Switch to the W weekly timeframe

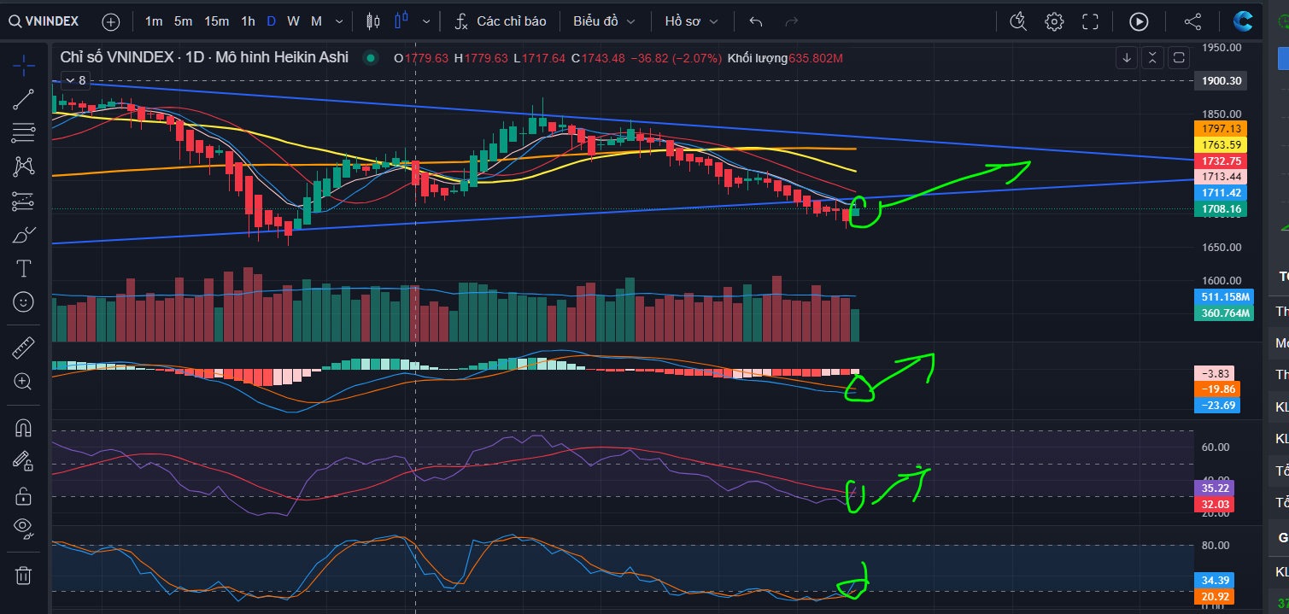coord(293,21)
